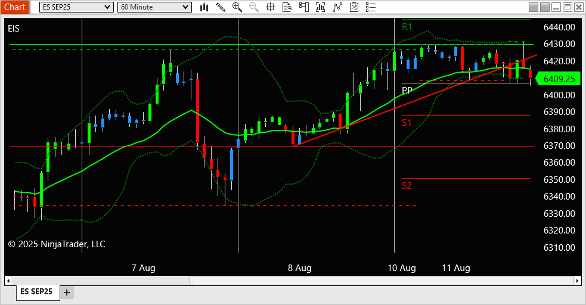This screenshot has height=305, width=586.
Task: Click the 6310.00 price axis label
Action: click(559, 247)
